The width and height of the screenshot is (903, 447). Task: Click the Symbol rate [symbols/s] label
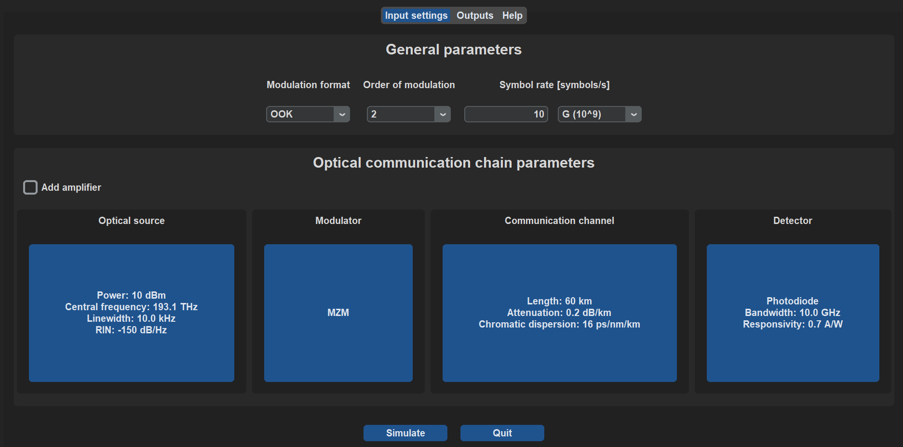point(554,85)
